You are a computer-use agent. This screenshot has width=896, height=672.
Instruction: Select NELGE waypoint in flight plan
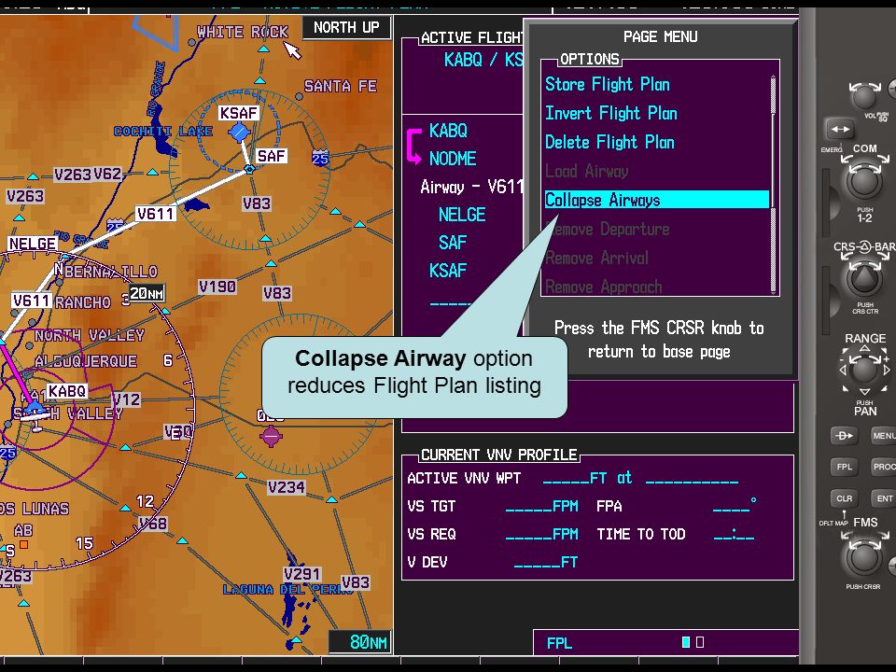(462, 215)
